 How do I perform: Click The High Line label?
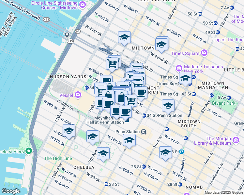pyautogui.click(x=58, y=158)
